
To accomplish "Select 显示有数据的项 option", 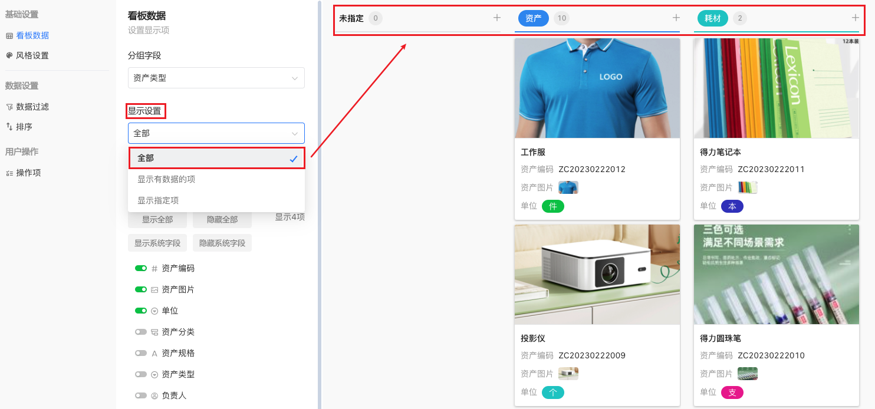I will [x=216, y=179].
